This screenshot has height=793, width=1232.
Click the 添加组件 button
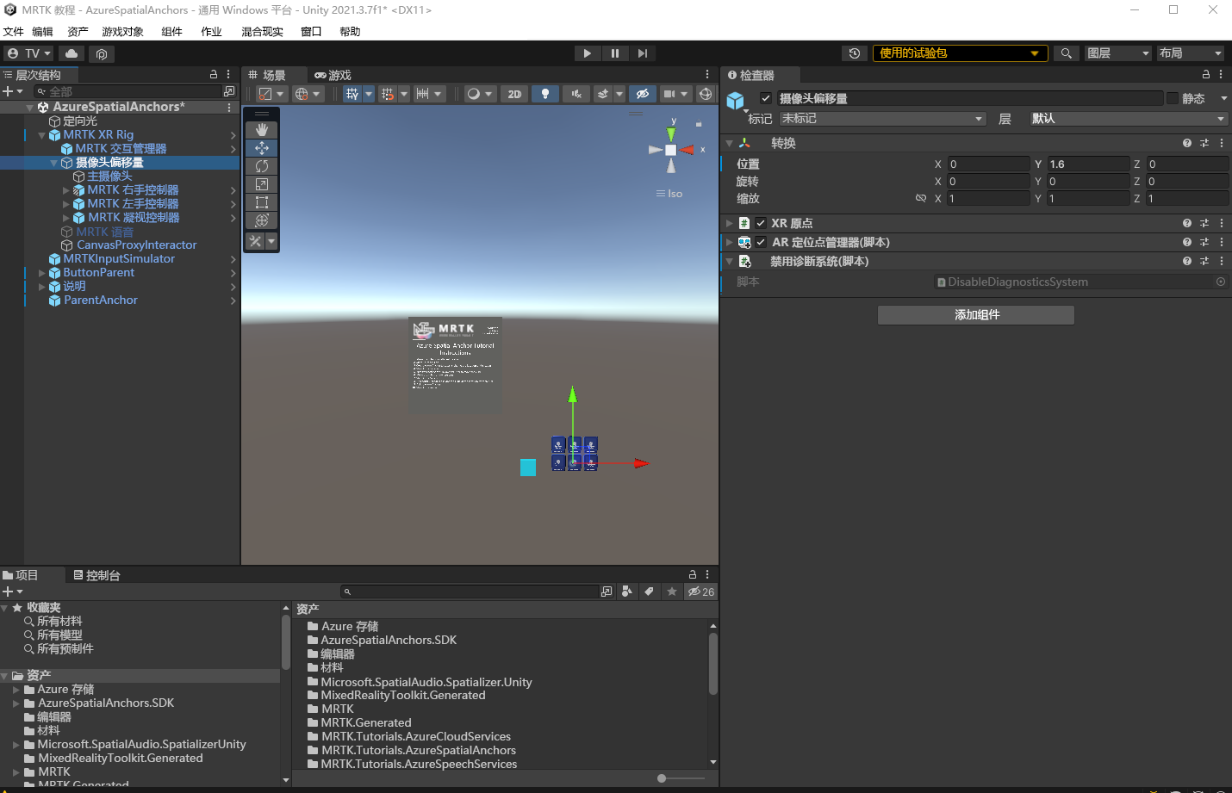click(976, 315)
